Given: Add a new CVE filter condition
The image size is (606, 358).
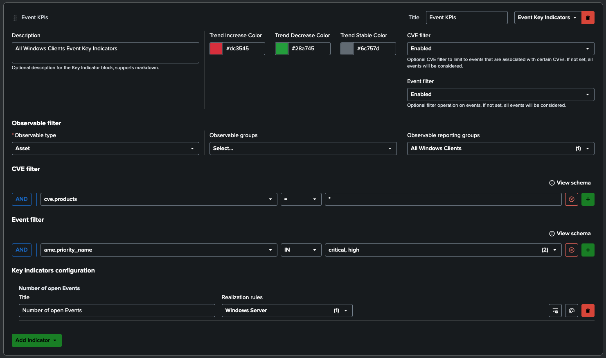Looking at the screenshot, I should [x=588, y=199].
